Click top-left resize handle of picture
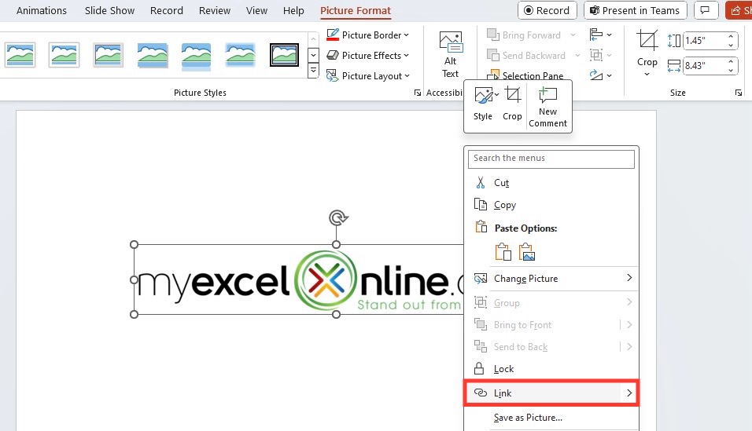Image resolution: width=752 pixels, height=431 pixels. (x=135, y=245)
